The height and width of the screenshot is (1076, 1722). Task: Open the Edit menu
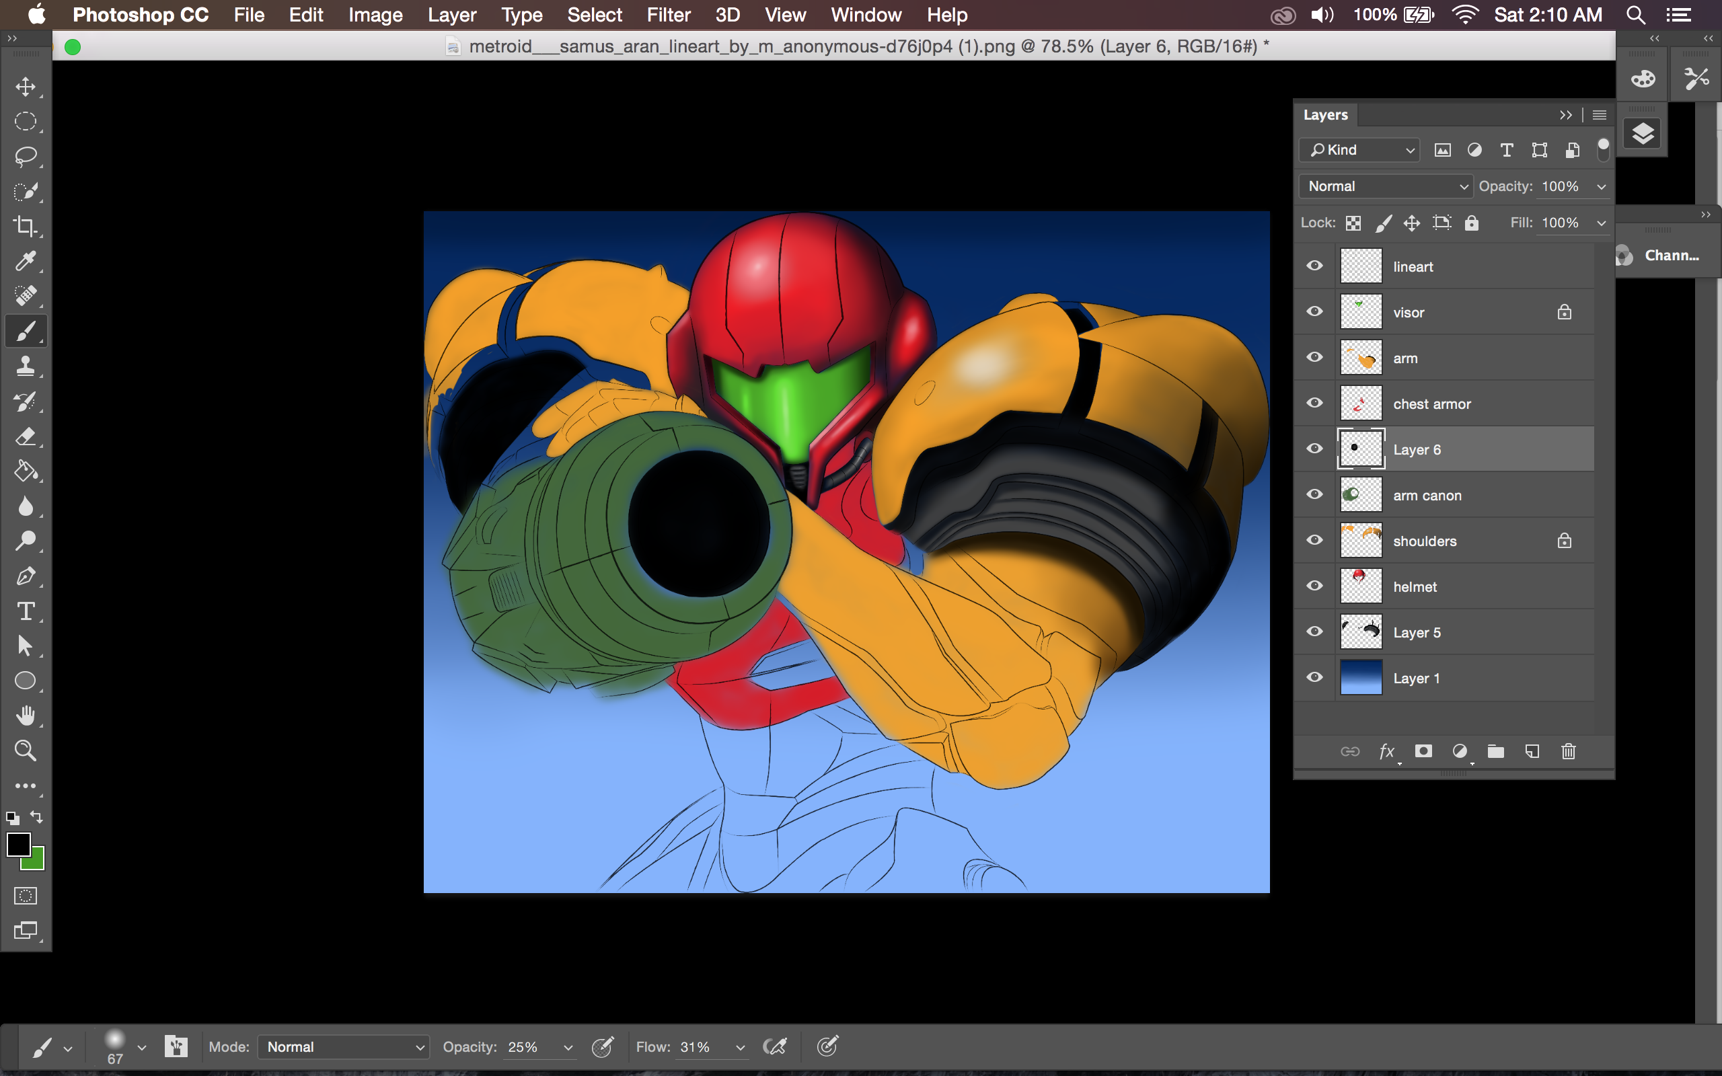coord(306,15)
